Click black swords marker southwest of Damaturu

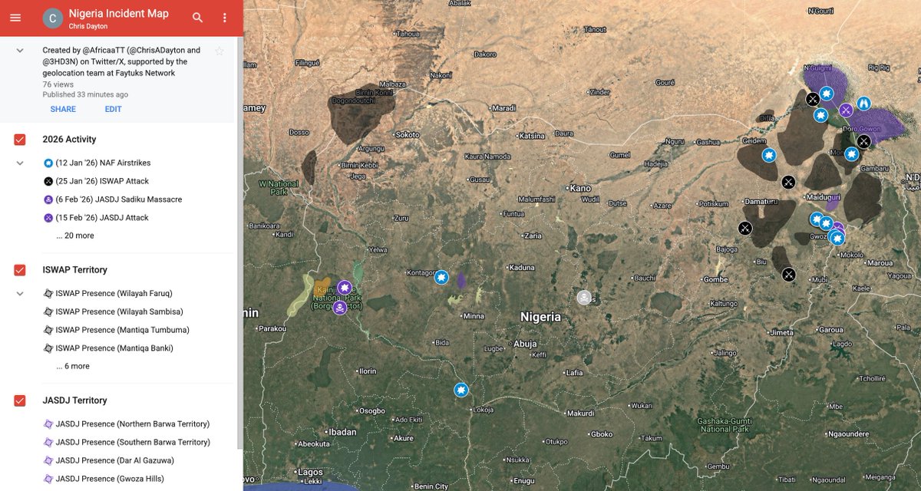(745, 228)
